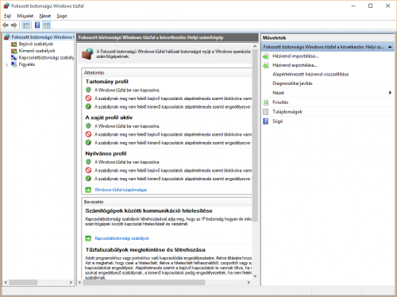
Task: Select the Fokozott biztonságú actions section header
Action: (x=328, y=47)
